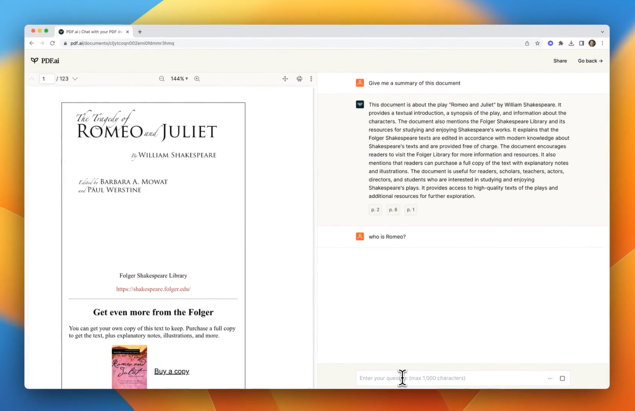Screen dimensions: 635x411
Task: Click the PDF.ai logo in header
Action: click(45, 61)
